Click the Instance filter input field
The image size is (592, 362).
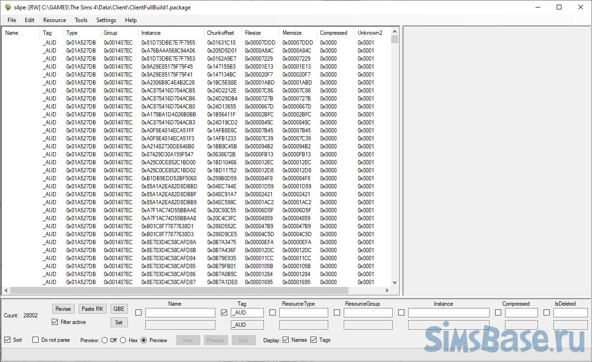[x=443, y=313]
